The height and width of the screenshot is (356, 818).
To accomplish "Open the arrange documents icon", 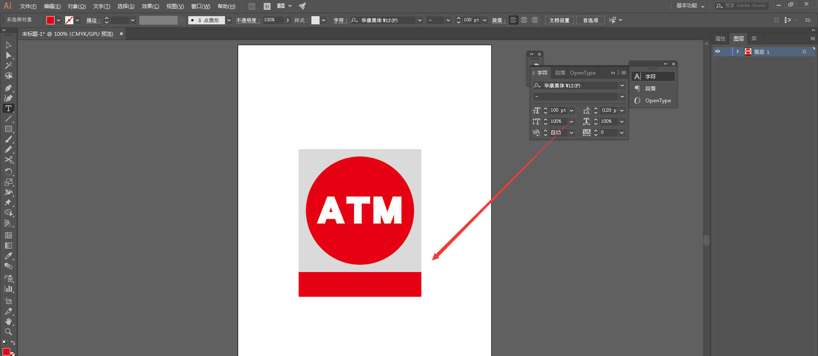I will pyautogui.click(x=284, y=6).
